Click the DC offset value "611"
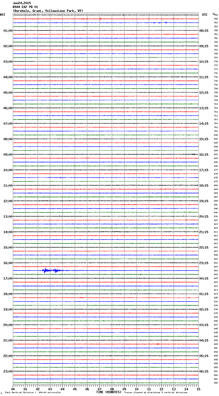 [216, 232]
